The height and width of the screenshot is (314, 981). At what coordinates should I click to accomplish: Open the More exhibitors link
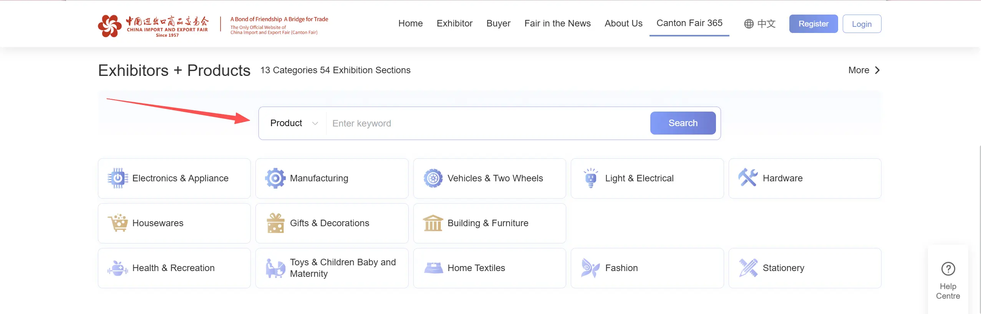coord(864,70)
